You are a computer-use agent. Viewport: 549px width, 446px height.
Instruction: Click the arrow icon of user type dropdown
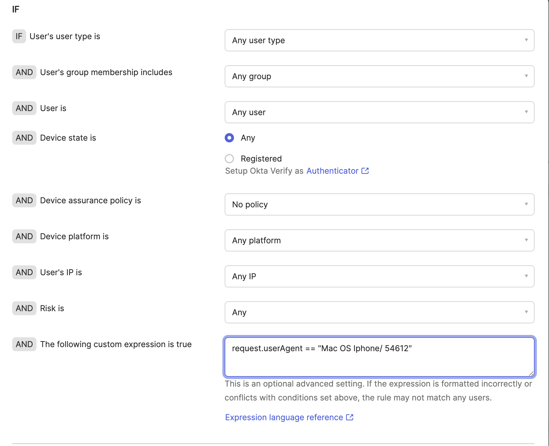coord(526,40)
